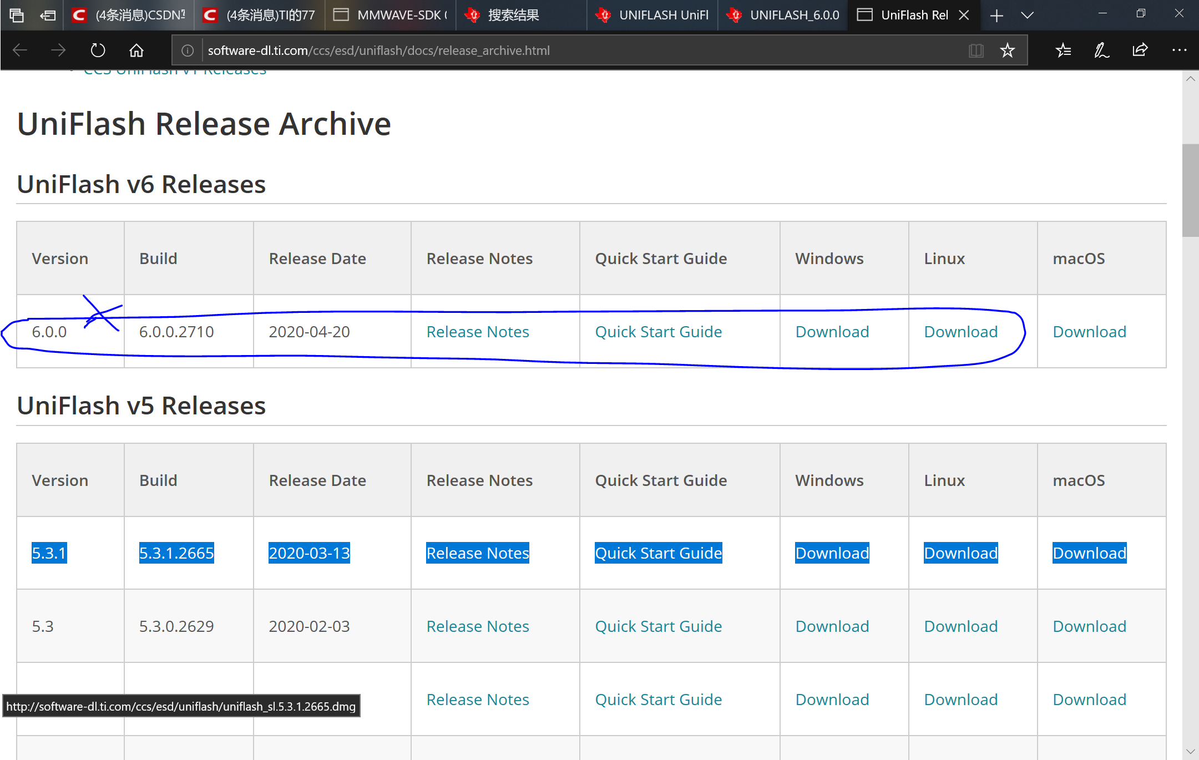Screen dimensions: 1199x760
Task: Click the browser forward arrow
Action: point(58,50)
